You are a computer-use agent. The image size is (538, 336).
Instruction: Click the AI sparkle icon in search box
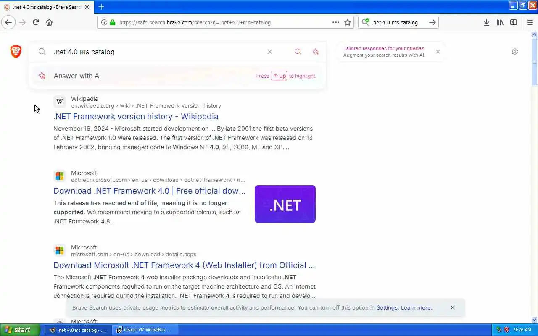tap(316, 52)
